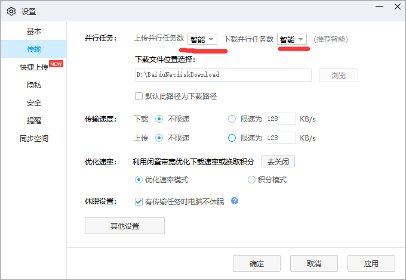
Task: Select 不限速 for 下载 speed
Action: (159, 119)
